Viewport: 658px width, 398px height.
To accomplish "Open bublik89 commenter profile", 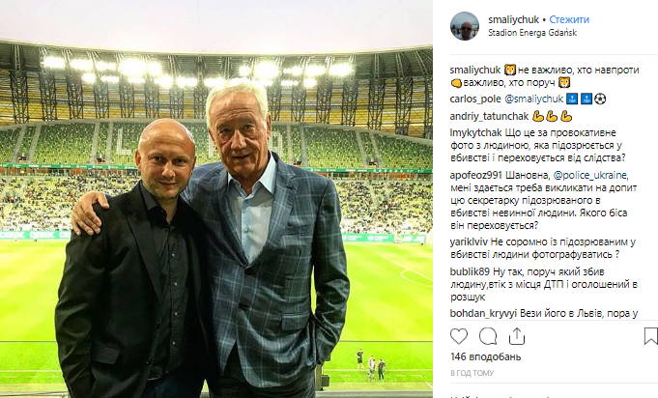I will [x=470, y=271].
